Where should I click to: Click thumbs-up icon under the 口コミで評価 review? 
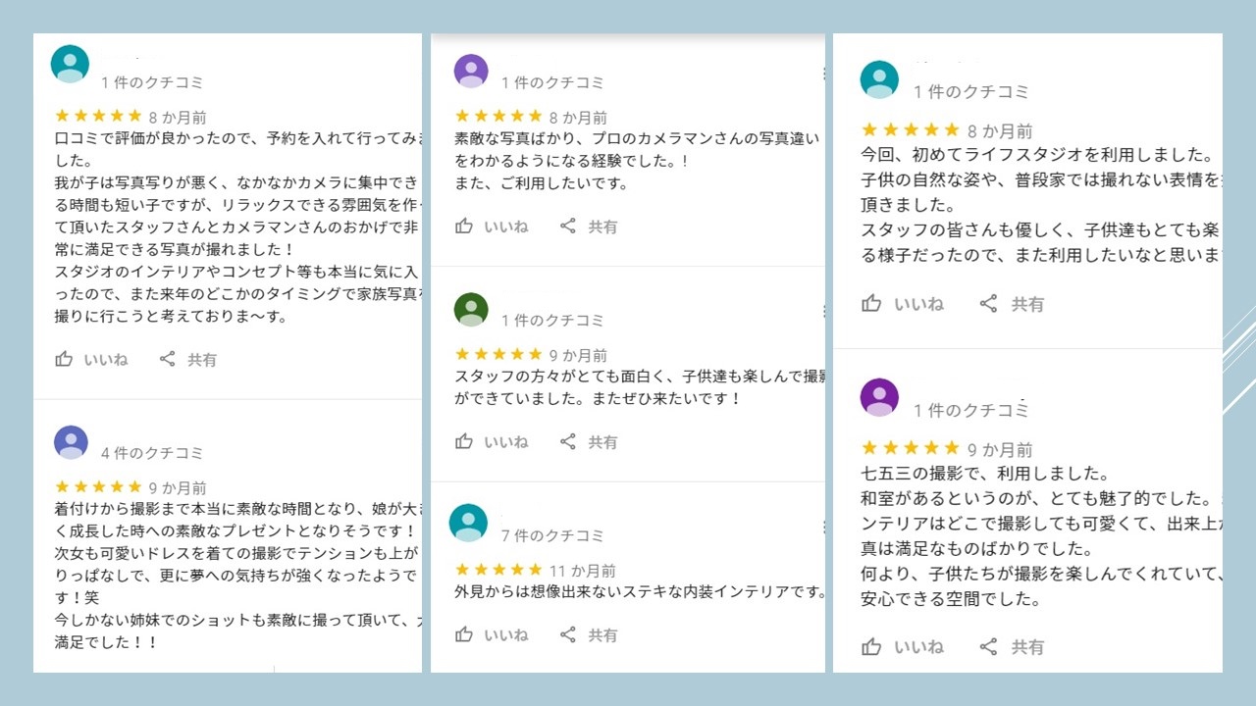click(64, 359)
